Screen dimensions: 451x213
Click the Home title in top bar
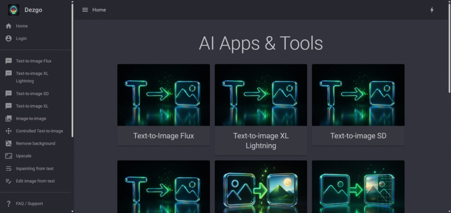(x=99, y=10)
